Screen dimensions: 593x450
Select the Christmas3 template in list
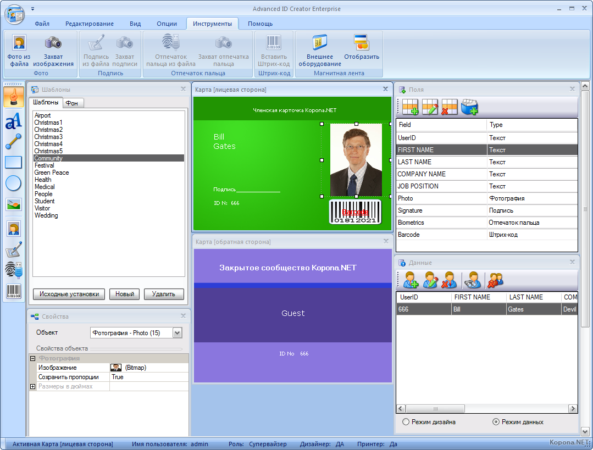click(48, 137)
